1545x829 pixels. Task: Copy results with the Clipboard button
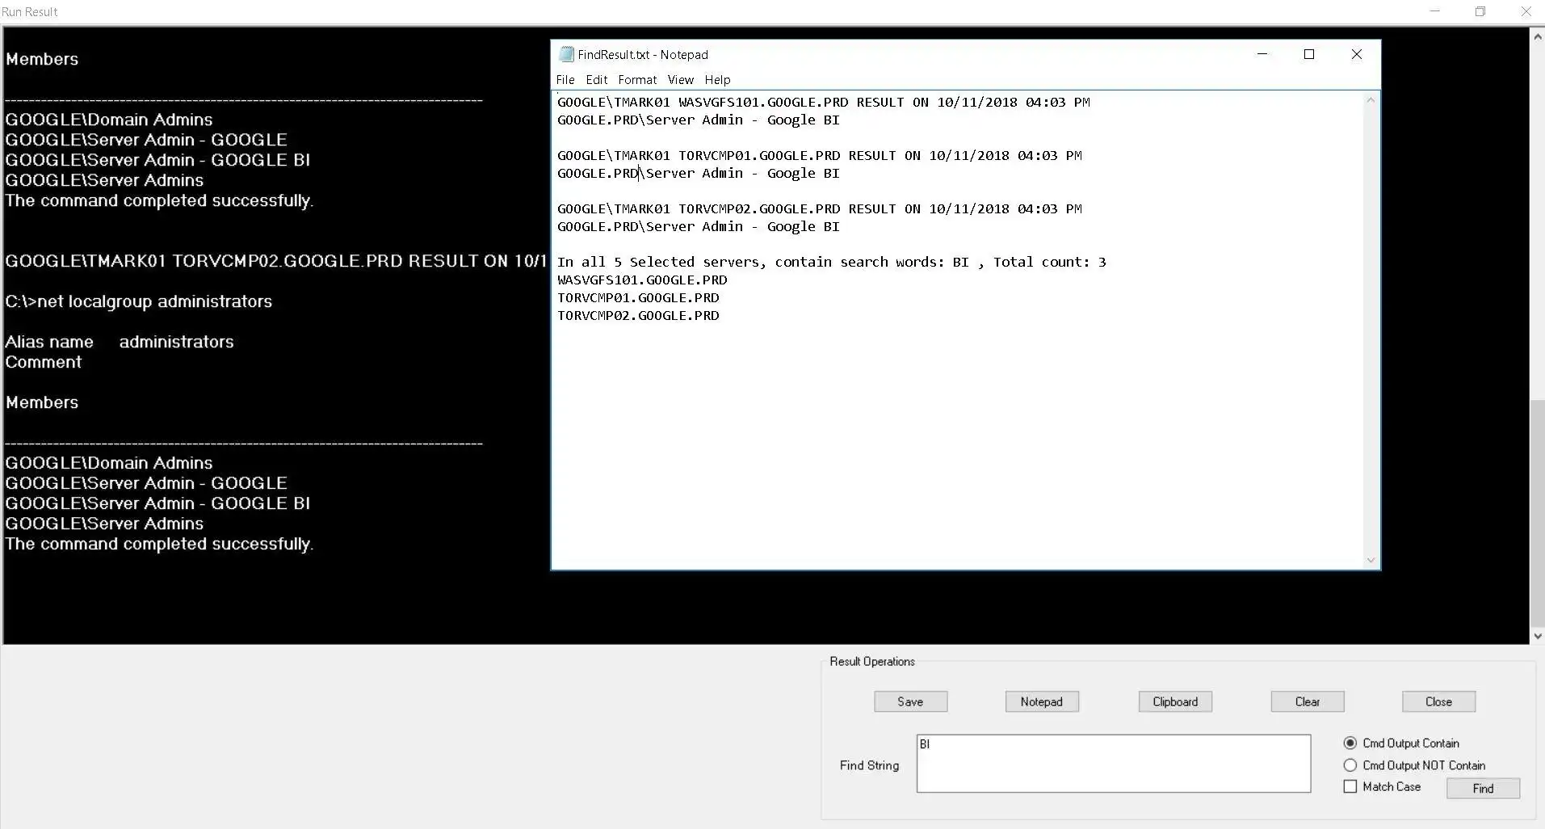tap(1175, 701)
